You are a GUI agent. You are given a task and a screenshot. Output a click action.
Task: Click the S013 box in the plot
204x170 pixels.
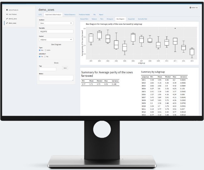[192, 52]
